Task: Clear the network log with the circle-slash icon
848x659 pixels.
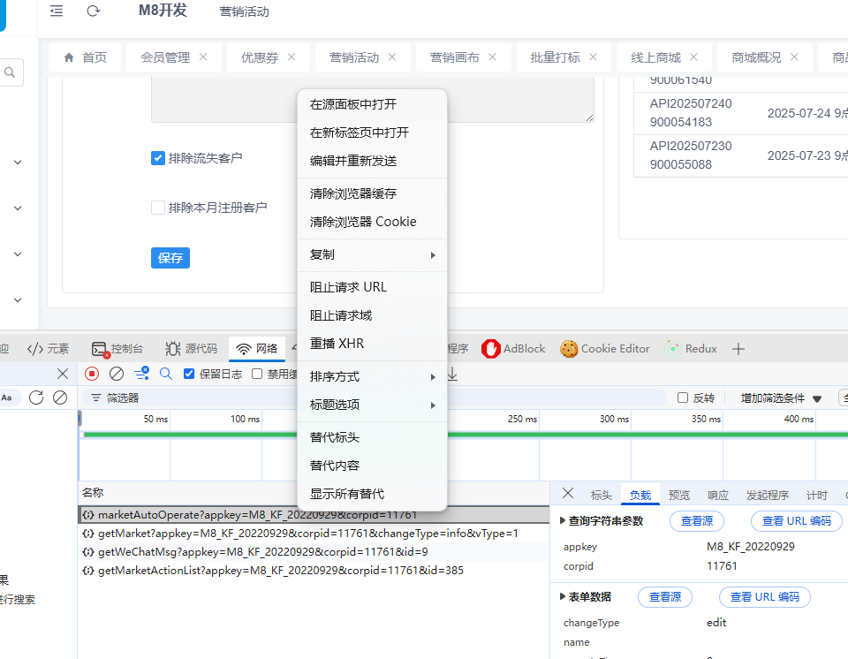Action: pyautogui.click(x=116, y=374)
